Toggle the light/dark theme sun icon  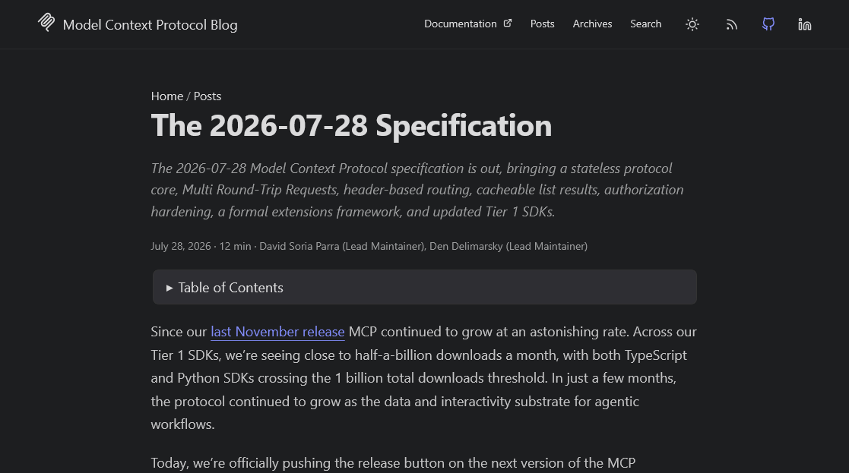coord(692,24)
